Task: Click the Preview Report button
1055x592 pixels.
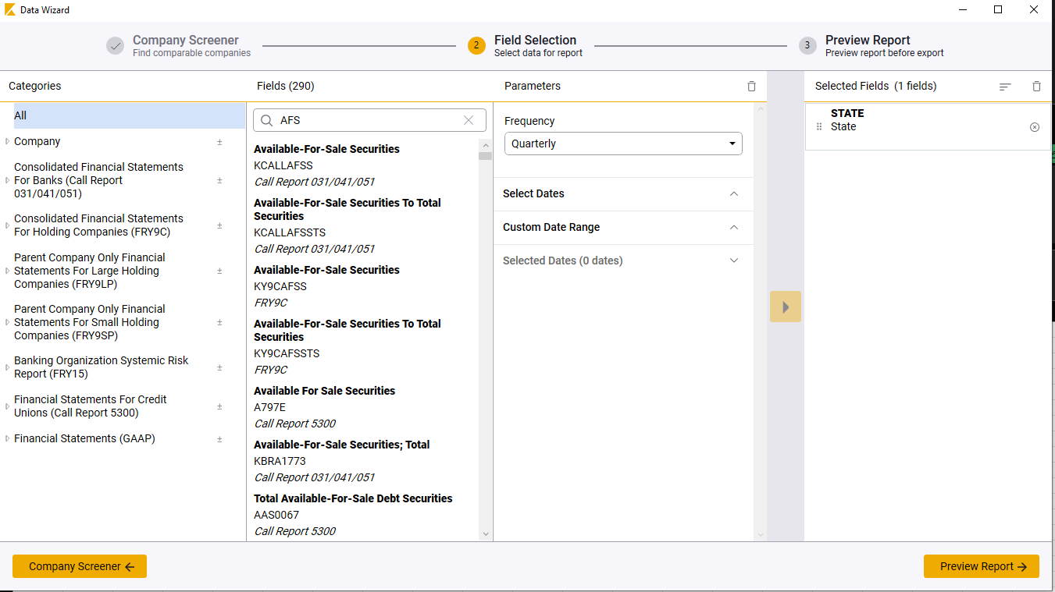Action: coord(981,566)
